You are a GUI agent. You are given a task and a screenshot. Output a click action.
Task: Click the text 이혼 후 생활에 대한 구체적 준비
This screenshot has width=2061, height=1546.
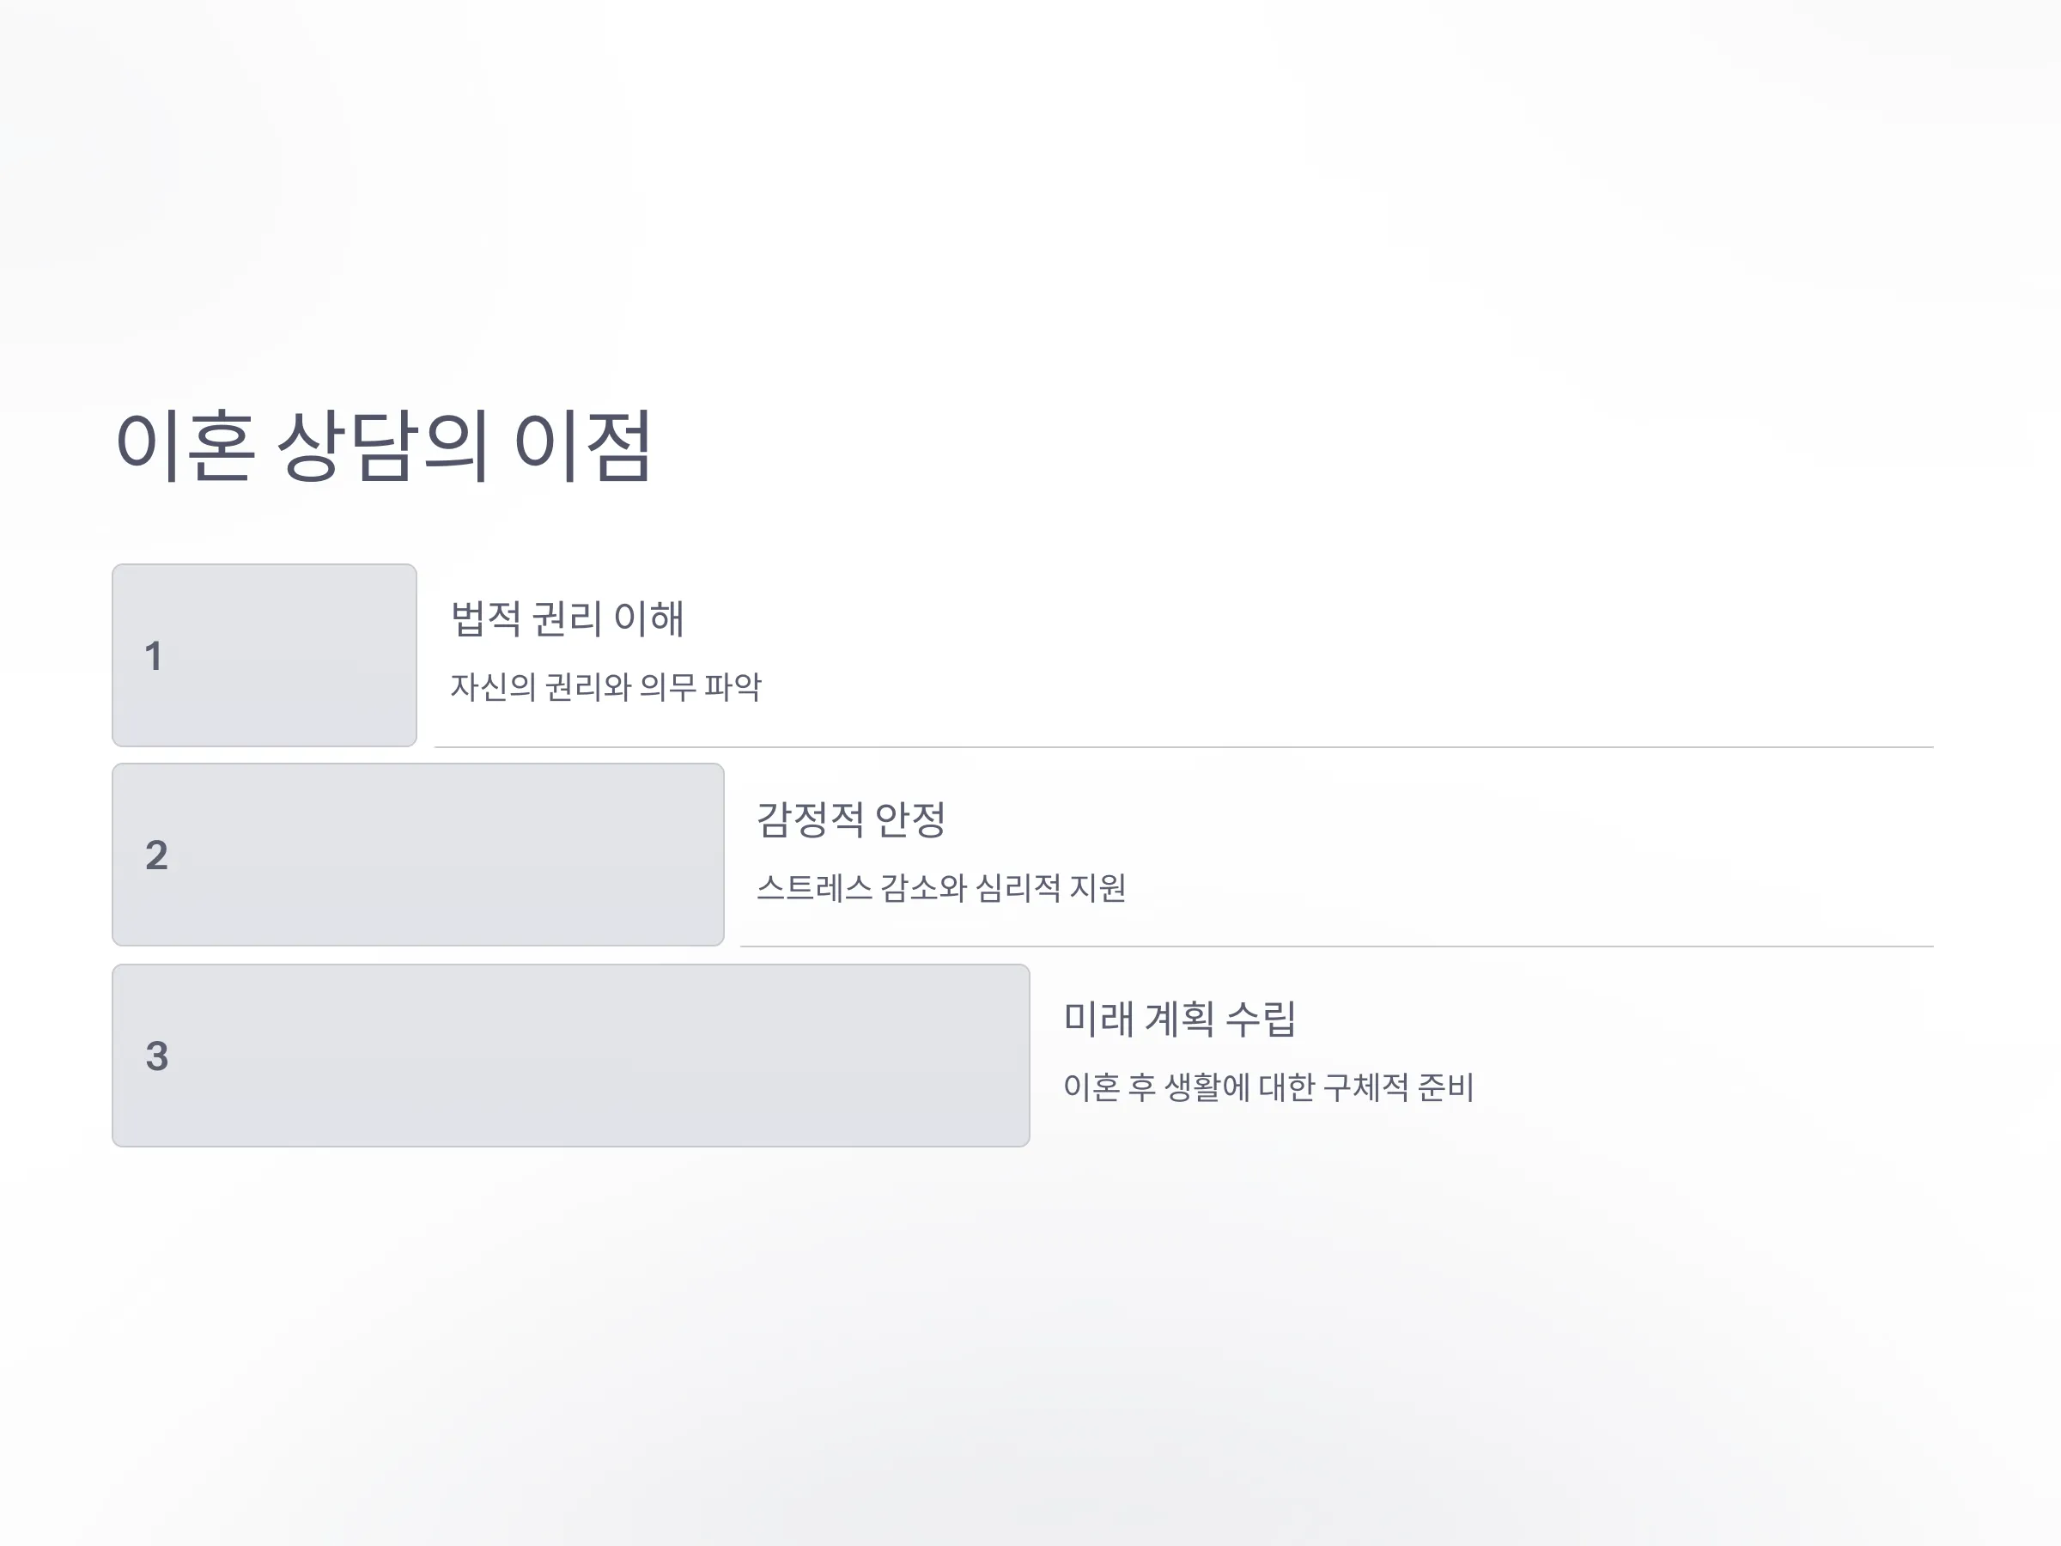tap(1268, 1086)
